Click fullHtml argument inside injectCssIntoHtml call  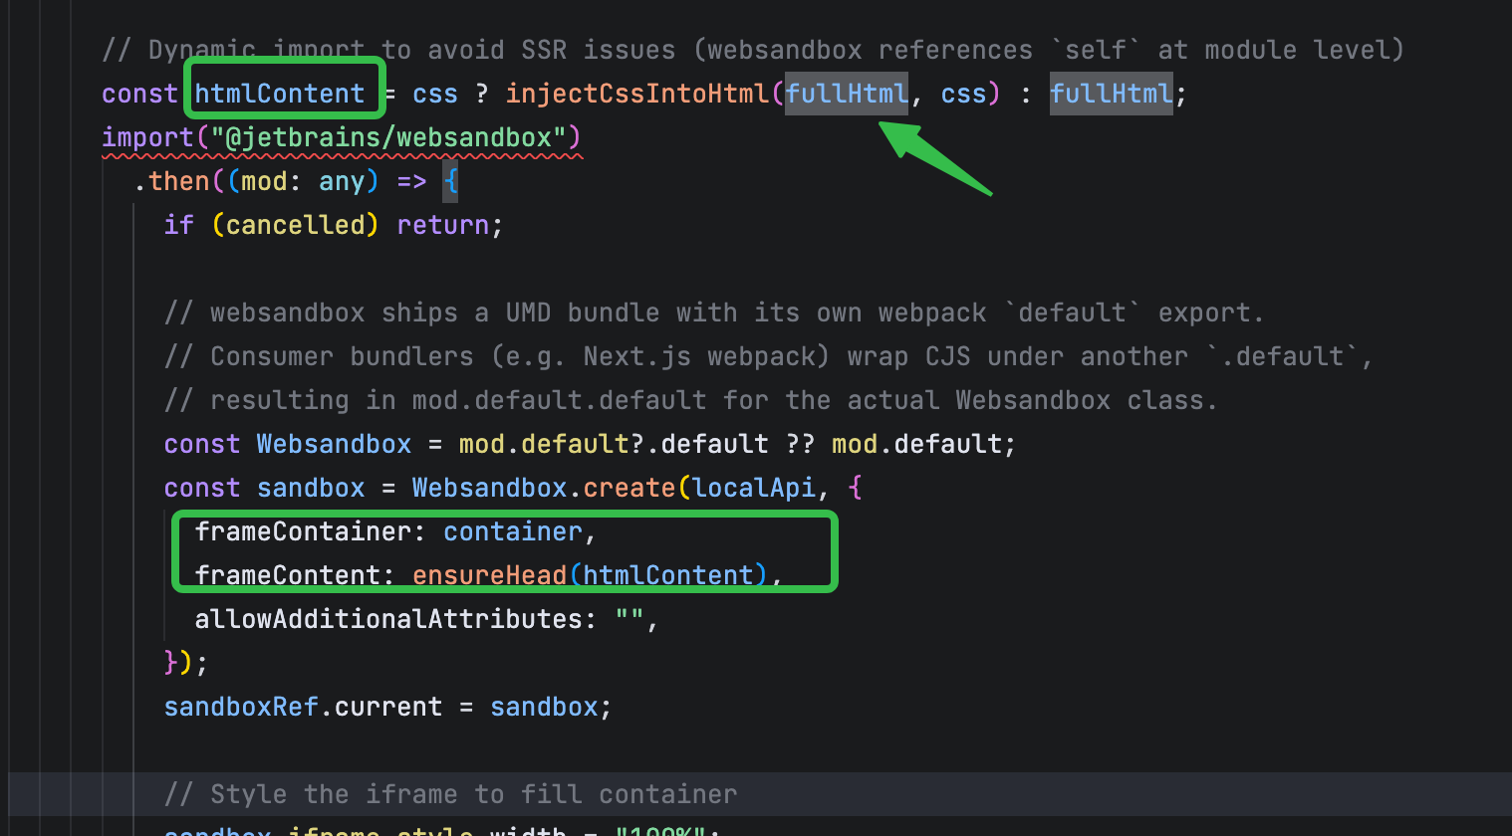(847, 94)
